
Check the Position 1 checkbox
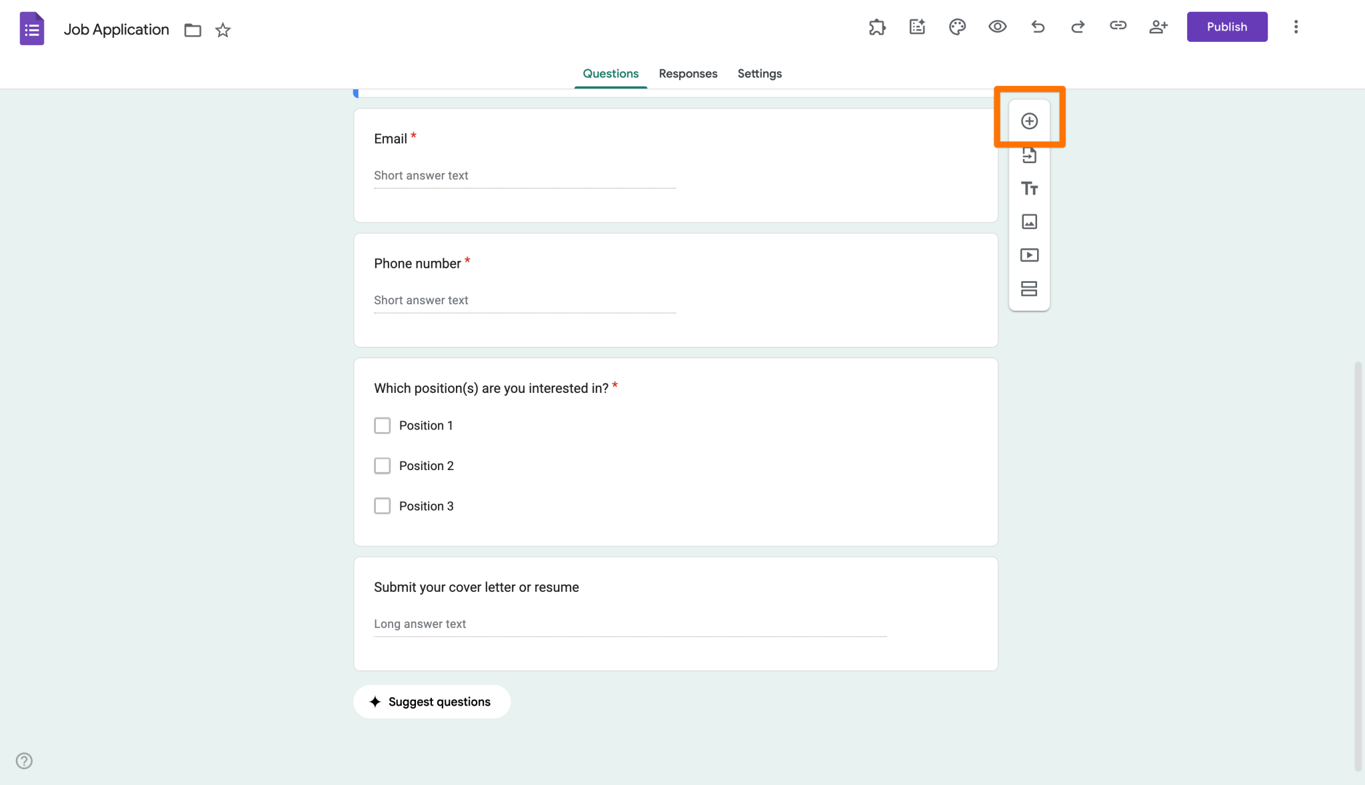(382, 425)
